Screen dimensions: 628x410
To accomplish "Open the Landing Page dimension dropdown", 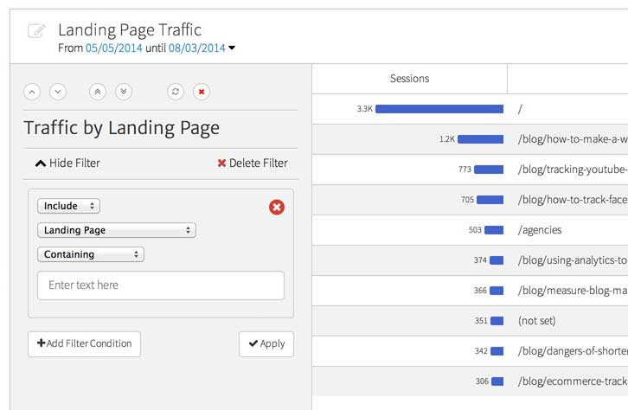I will 117,230.
